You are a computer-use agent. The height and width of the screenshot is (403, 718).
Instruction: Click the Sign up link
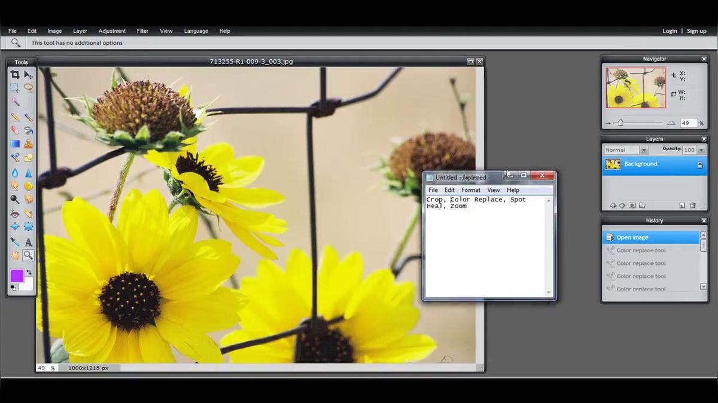696,31
